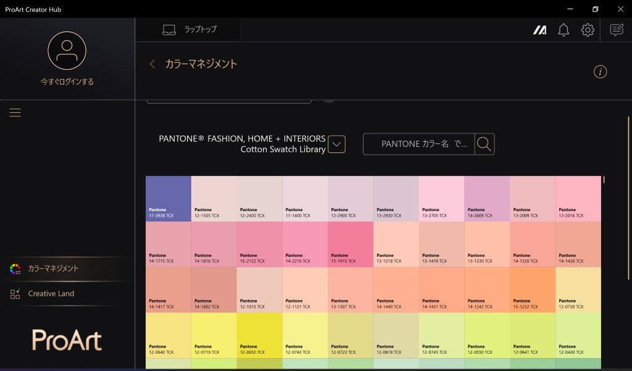Open カラーマネジメント in the sidebar

point(53,269)
